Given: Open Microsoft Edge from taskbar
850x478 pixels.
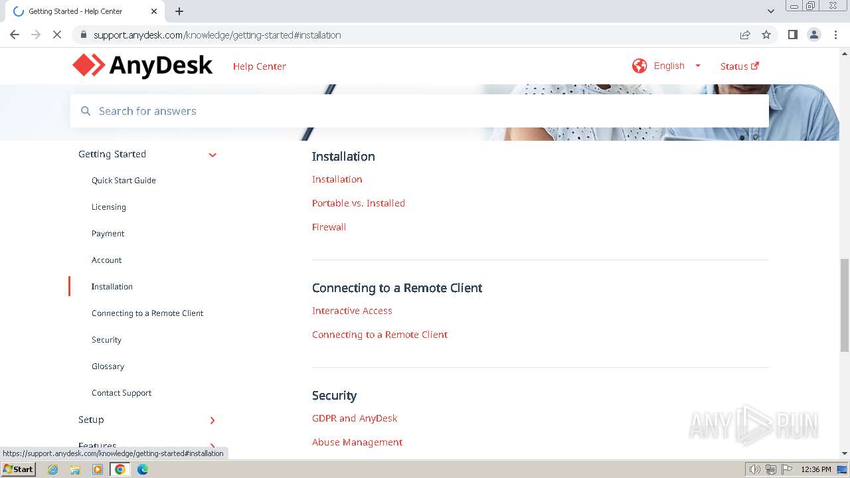Looking at the screenshot, I should coord(143,469).
